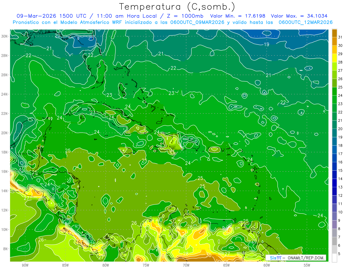348x269 pixels.
Task: Click the value 15 on the color scale
Action: 340,170
